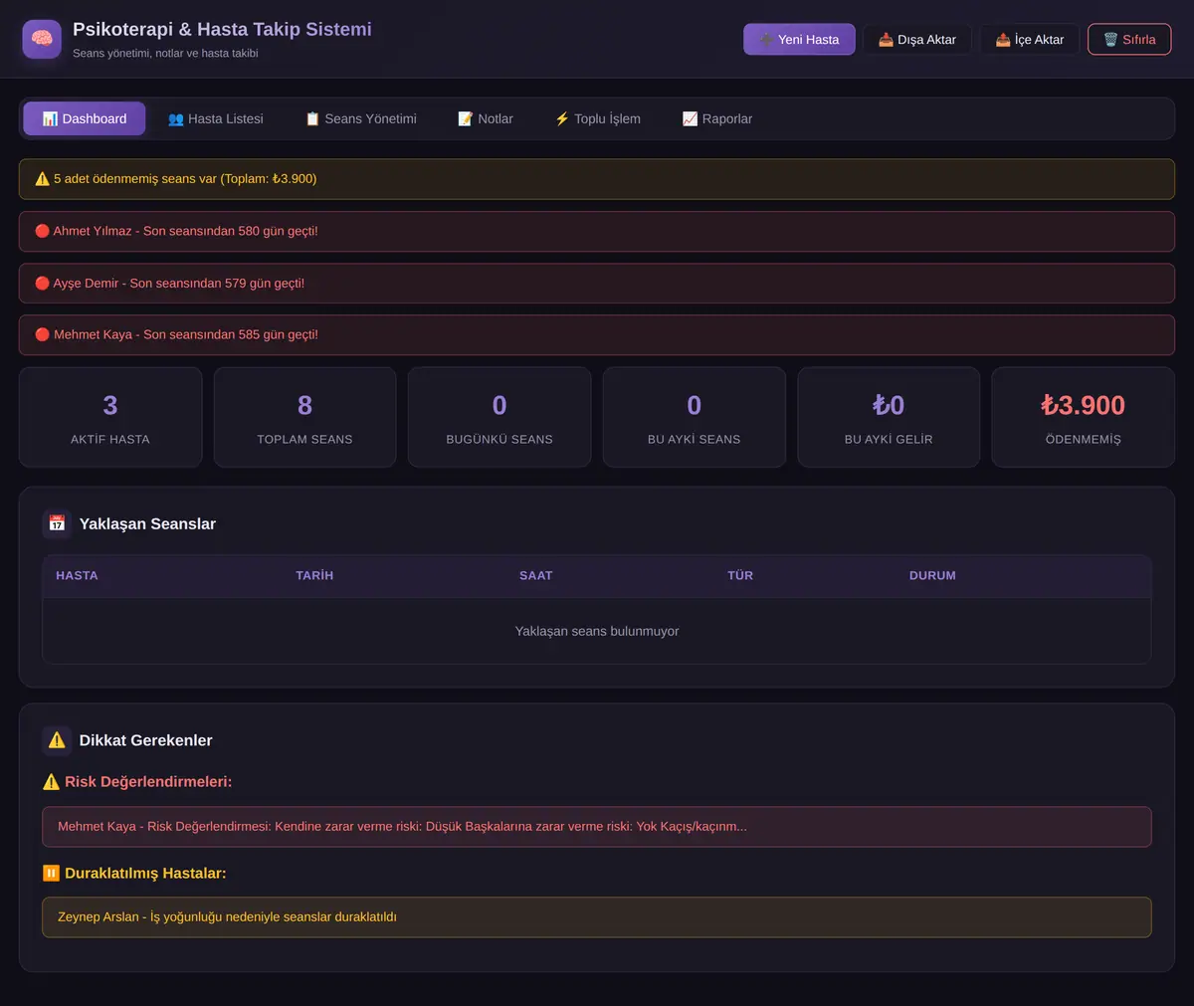
Task: Click the Mehmet Kaya 585 days alert
Action: (x=597, y=334)
